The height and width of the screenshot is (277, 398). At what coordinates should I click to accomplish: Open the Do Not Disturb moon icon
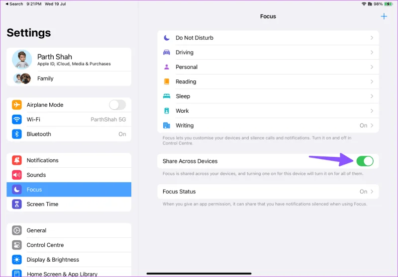click(167, 38)
